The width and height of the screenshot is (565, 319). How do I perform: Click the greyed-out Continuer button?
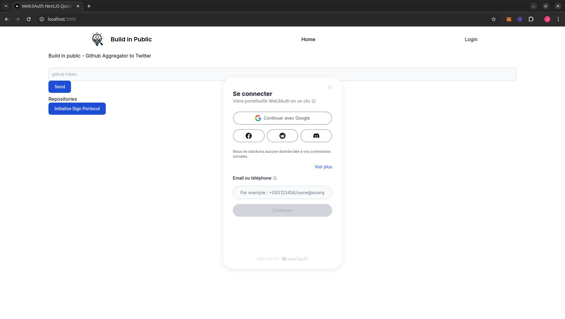(x=282, y=210)
